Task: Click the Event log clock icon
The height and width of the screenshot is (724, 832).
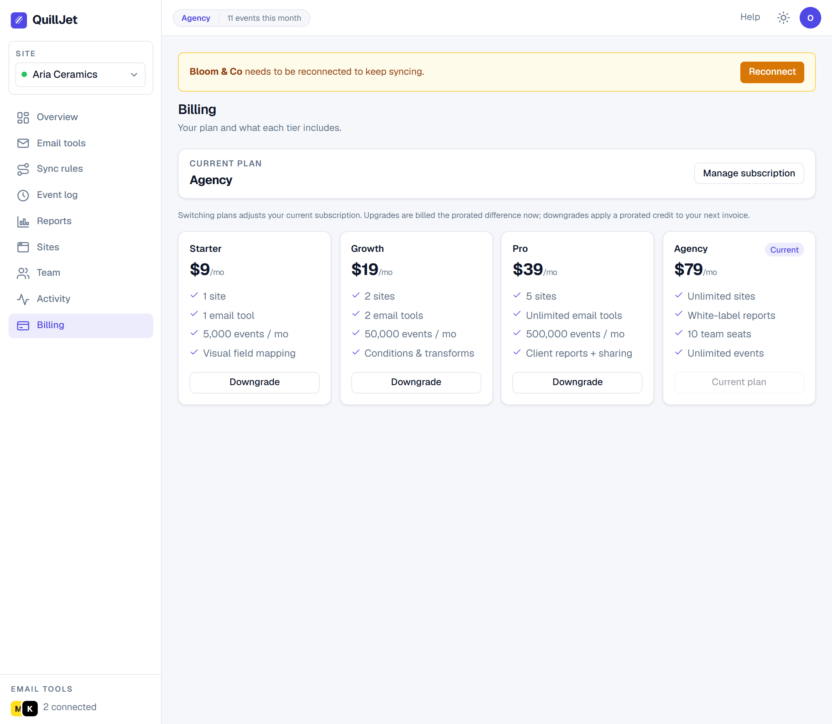Action: [23, 196]
